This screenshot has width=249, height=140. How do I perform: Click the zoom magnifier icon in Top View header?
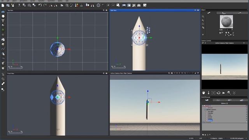point(104,10)
